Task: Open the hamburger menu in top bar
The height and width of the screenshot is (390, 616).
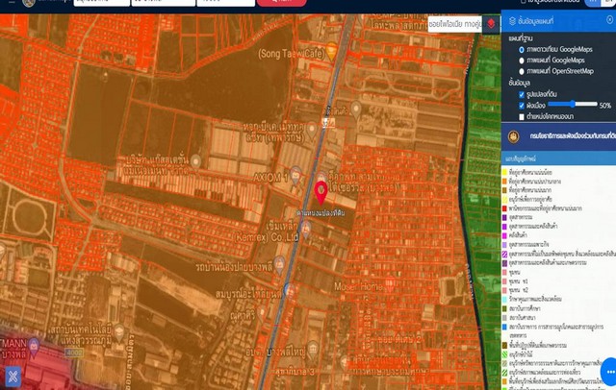Action: pyautogui.click(x=13, y=2)
